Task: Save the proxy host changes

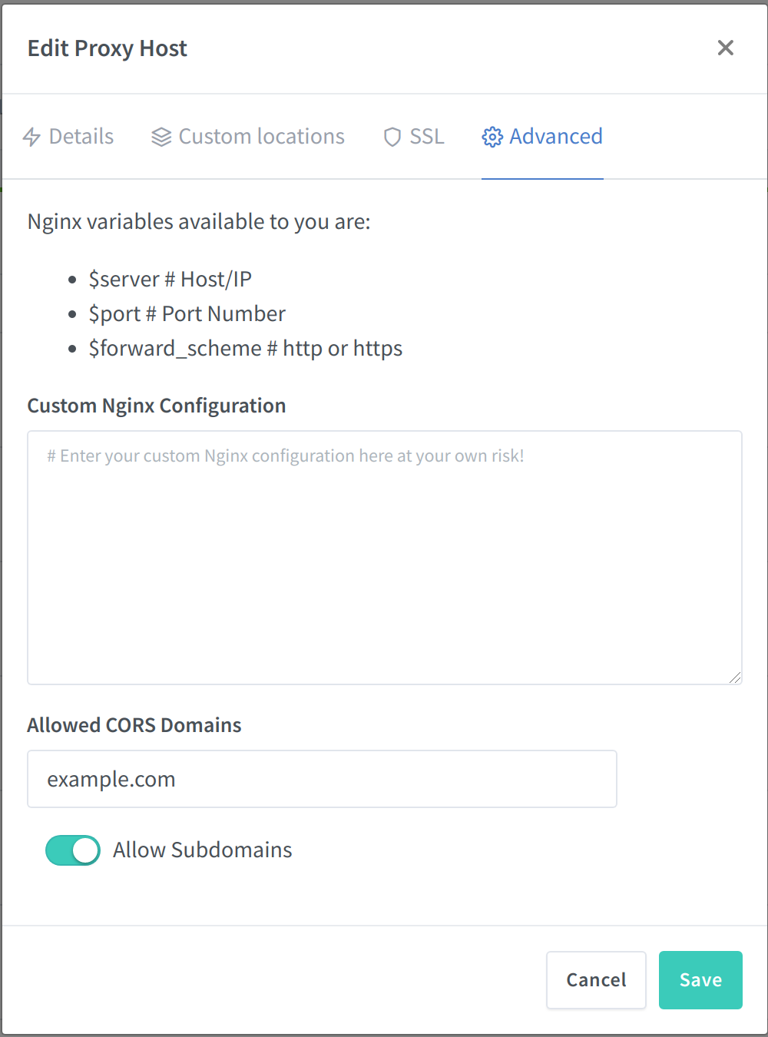Action: tap(700, 979)
